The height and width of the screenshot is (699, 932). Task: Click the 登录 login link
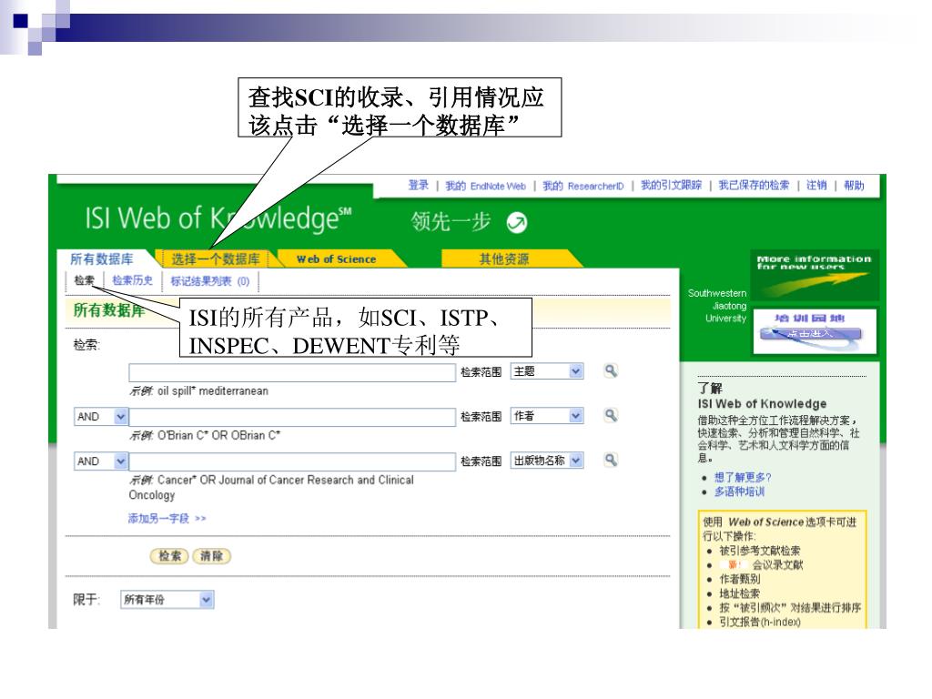418,186
